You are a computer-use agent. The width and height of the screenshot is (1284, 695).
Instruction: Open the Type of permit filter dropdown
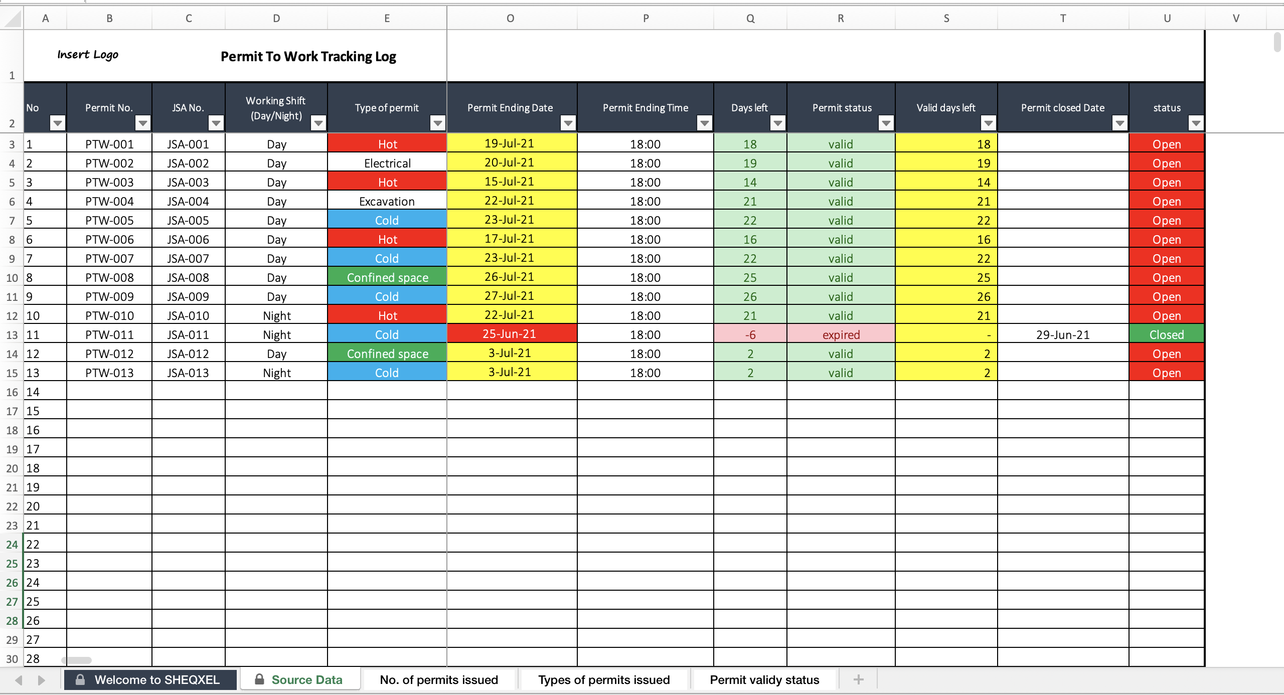[x=438, y=122]
